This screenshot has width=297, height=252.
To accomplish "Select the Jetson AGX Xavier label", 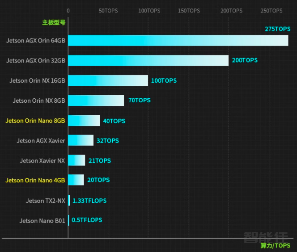I will click(41, 141).
